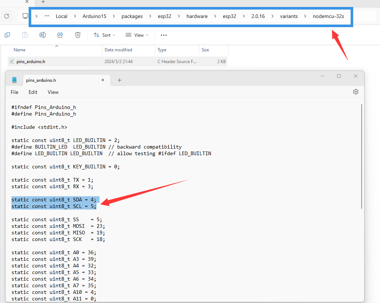Add a new Notepad tab
This screenshot has height=303, width=380.
119,80
